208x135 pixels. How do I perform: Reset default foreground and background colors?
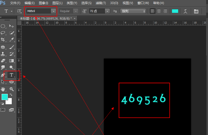[x=2, y=103]
